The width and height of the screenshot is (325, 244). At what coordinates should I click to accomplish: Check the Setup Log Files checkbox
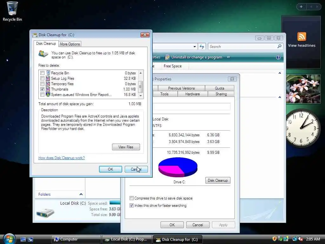point(42,78)
